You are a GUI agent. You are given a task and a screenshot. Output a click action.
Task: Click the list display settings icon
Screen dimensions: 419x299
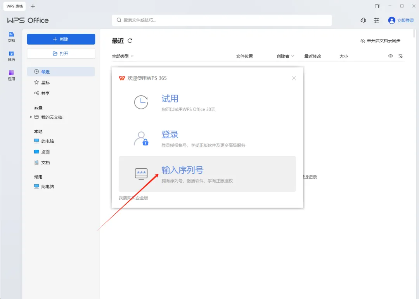400,56
